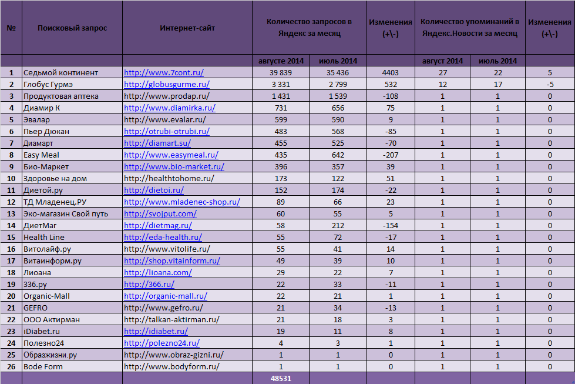Open the http://366.ru/ link
575x384 pixels.
(149, 284)
